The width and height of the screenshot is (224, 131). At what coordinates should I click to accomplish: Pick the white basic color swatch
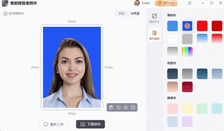(173, 39)
